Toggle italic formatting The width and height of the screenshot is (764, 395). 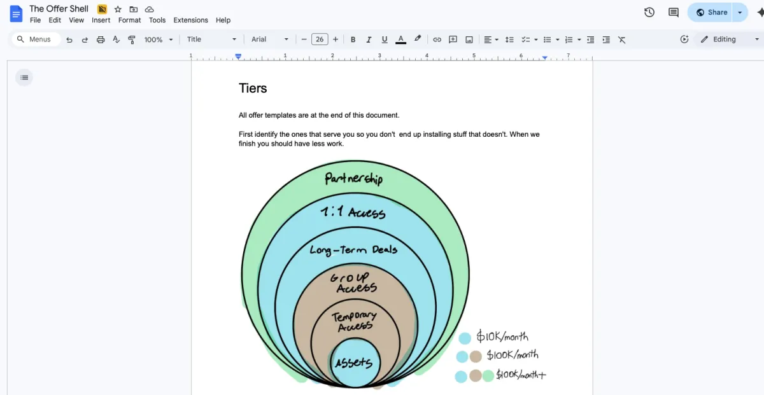(369, 39)
